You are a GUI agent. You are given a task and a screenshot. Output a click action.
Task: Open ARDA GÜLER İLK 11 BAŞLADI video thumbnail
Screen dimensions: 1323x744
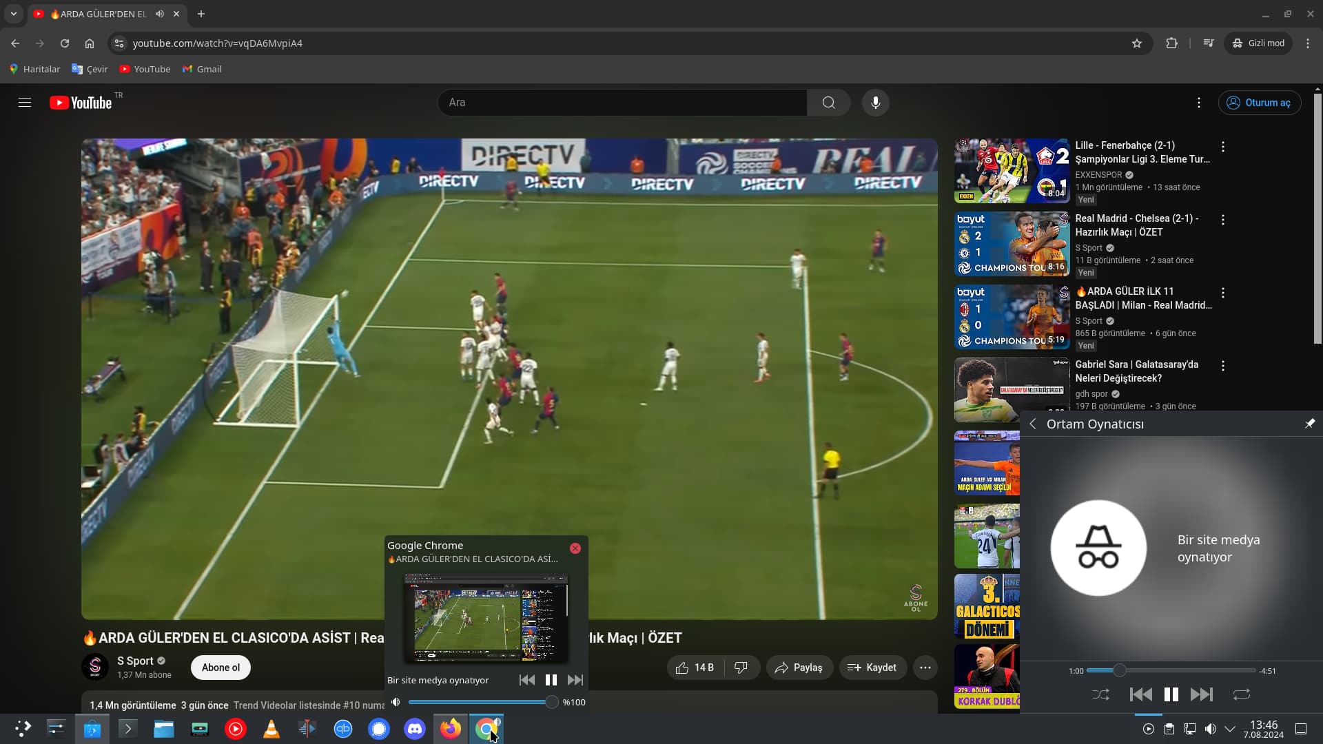click(x=1012, y=317)
